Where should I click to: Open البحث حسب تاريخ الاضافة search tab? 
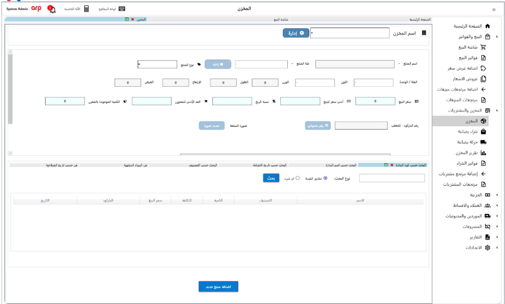pyautogui.click(x=253, y=165)
